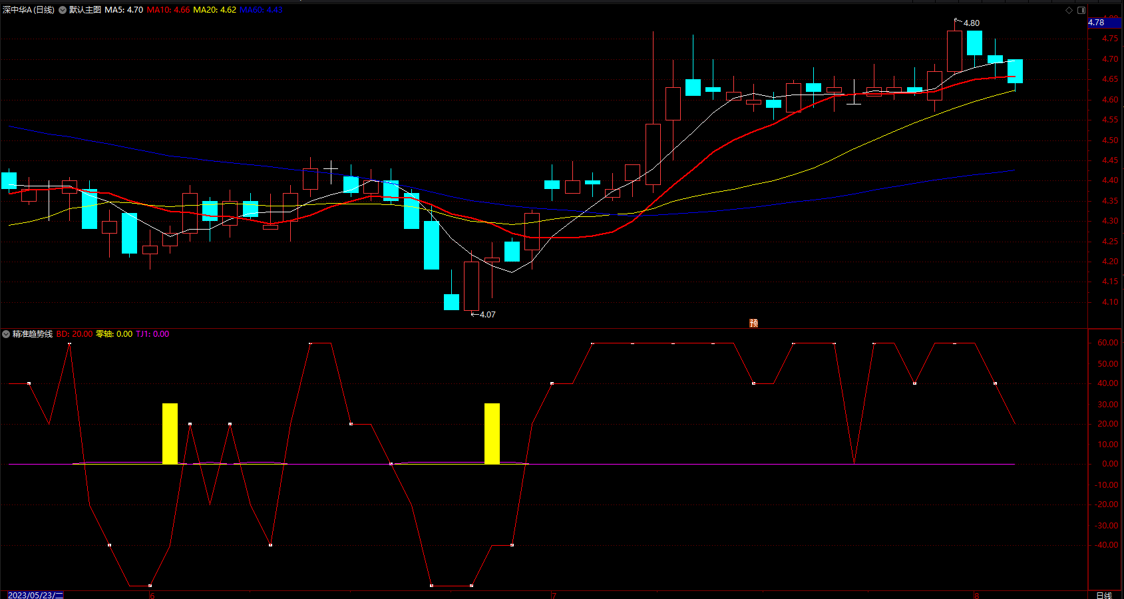Click the yellow MA20: 4.62 legend value
The height and width of the screenshot is (599, 1124).
point(214,10)
